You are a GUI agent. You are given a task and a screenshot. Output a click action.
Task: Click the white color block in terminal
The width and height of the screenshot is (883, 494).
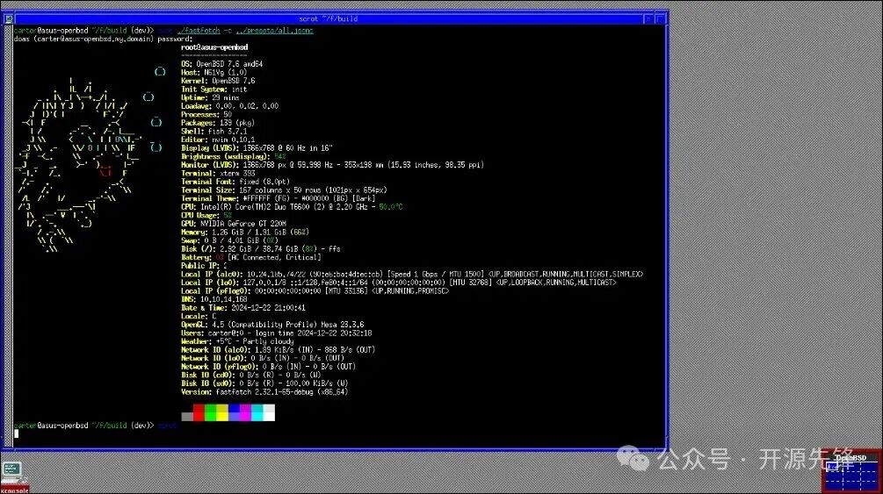tap(269, 412)
